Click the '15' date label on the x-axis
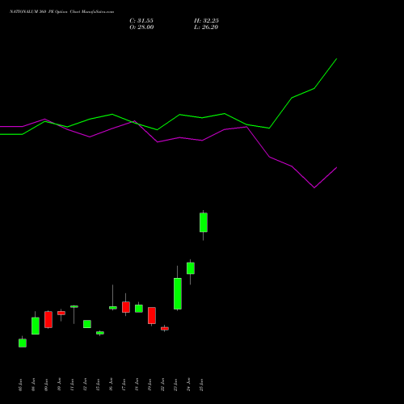This screenshot has width=404, height=404. pyautogui.click(x=98, y=385)
